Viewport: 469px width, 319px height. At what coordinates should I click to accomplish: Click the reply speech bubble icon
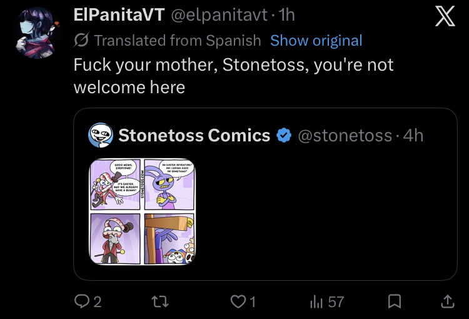81,302
